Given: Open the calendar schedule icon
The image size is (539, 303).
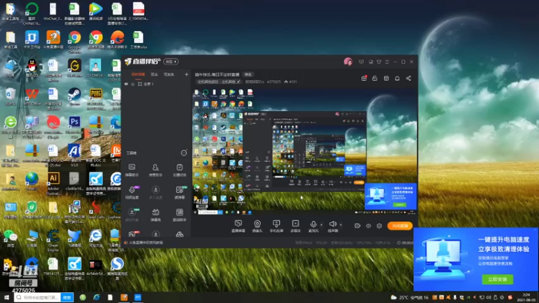Looking at the screenshot, I should [x=386, y=78].
